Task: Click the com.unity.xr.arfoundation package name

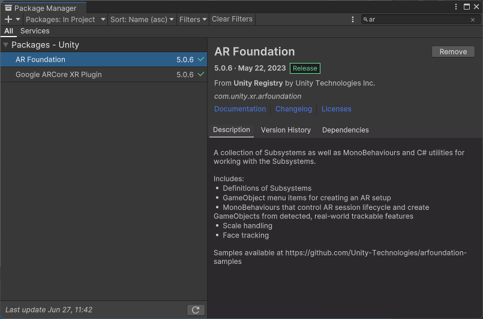Action: pyautogui.click(x=257, y=97)
